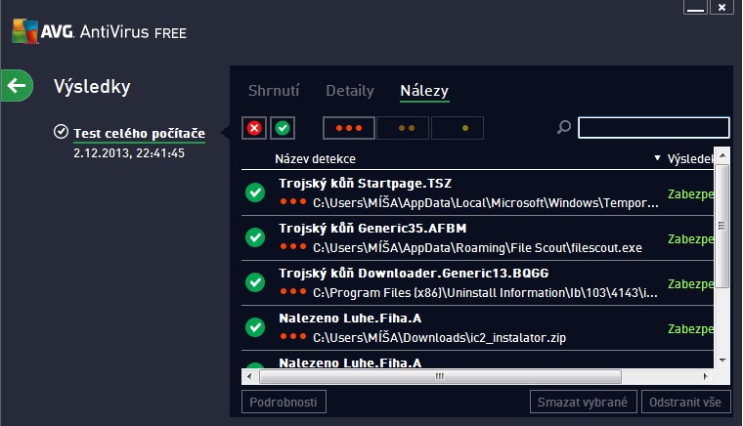The height and width of the screenshot is (426, 743).
Task: Click green check icon for ic2_instalator.zip row
Action: point(255,327)
